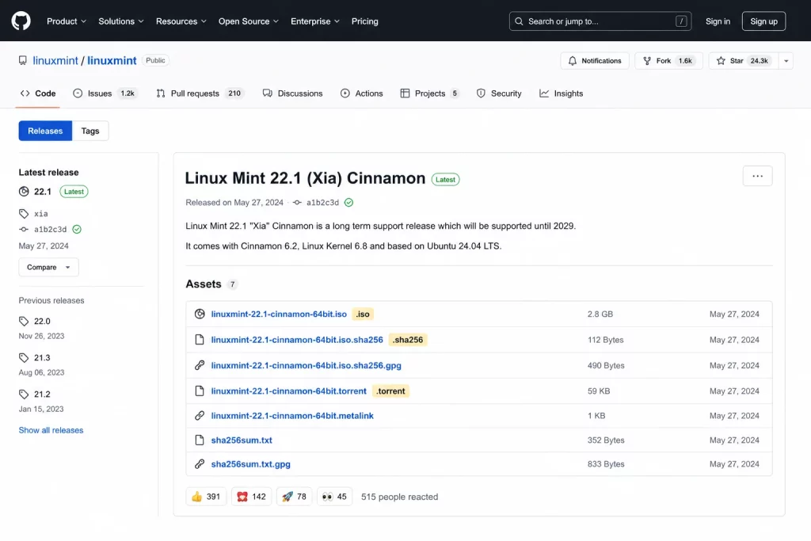811x541 pixels.
Task: Open the Issues tab
Action: (105, 93)
